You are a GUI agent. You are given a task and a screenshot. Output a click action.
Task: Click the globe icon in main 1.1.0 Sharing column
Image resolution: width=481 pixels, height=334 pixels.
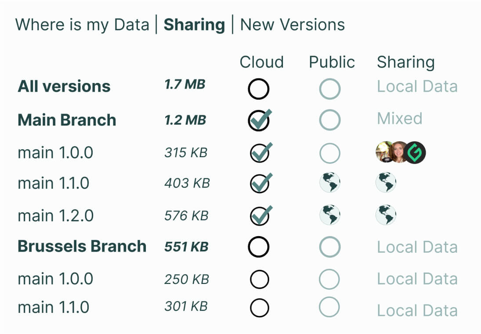386,183
